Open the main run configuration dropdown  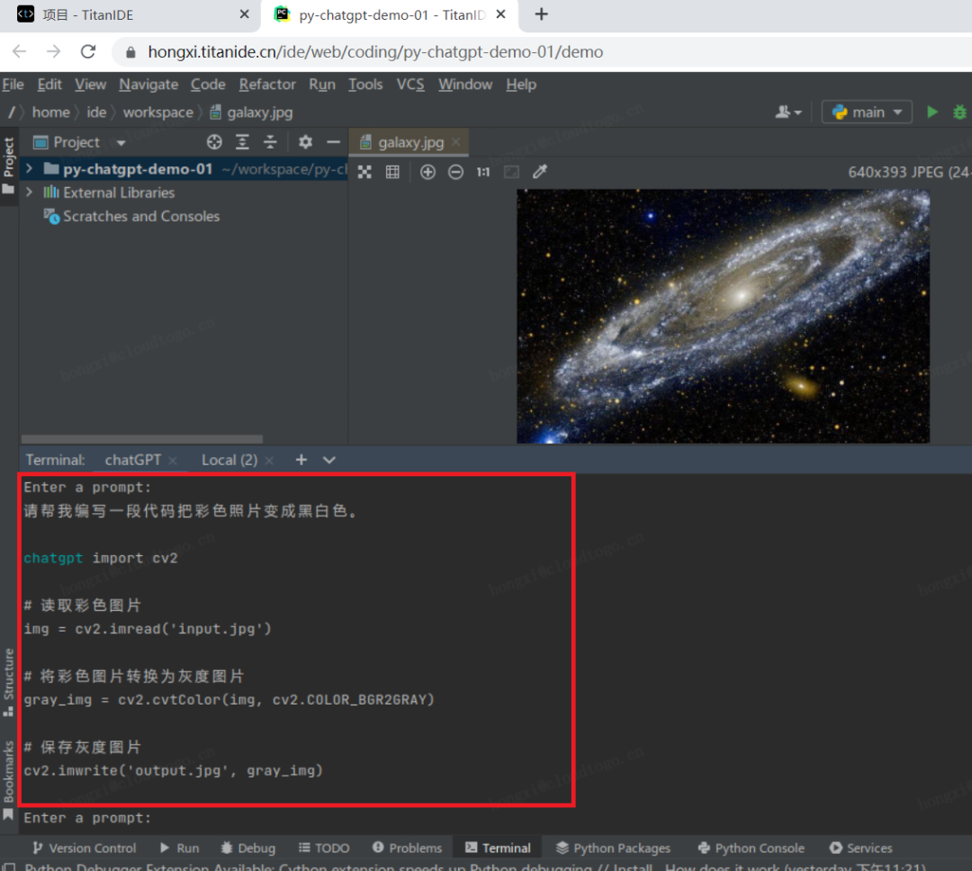pyautogui.click(x=867, y=112)
